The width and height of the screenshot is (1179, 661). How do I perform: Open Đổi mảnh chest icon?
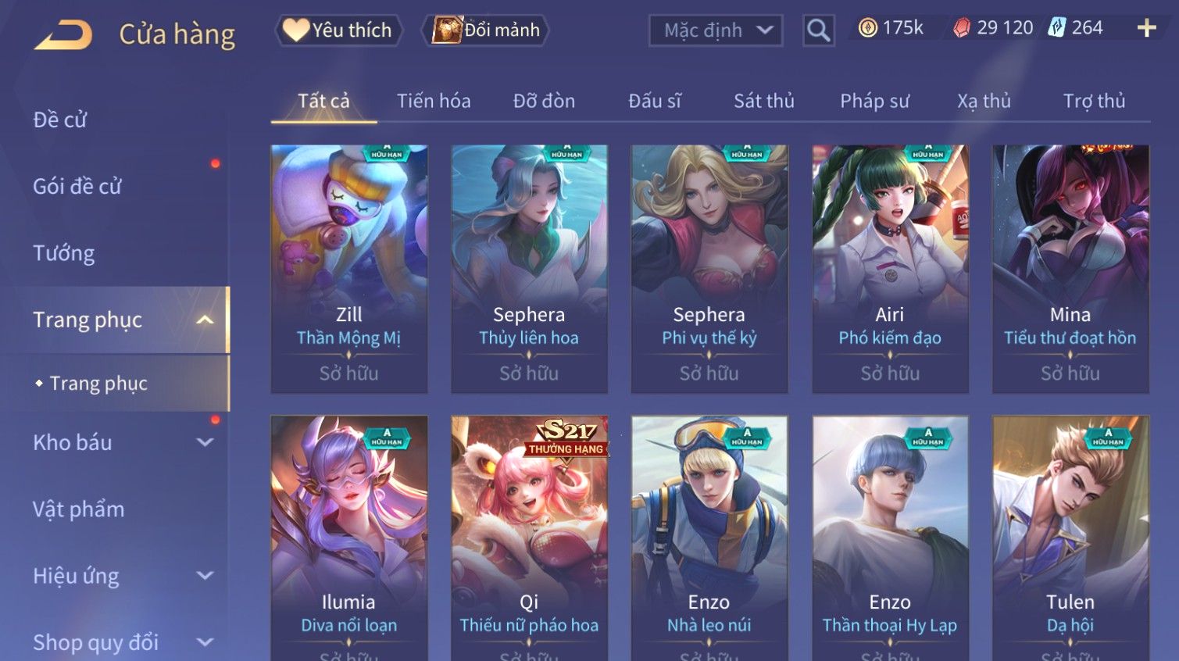coord(485,30)
